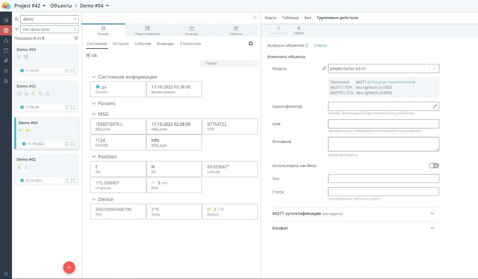Collapse the Position section
This screenshot has height=279, width=478.
[x=94, y=157]
